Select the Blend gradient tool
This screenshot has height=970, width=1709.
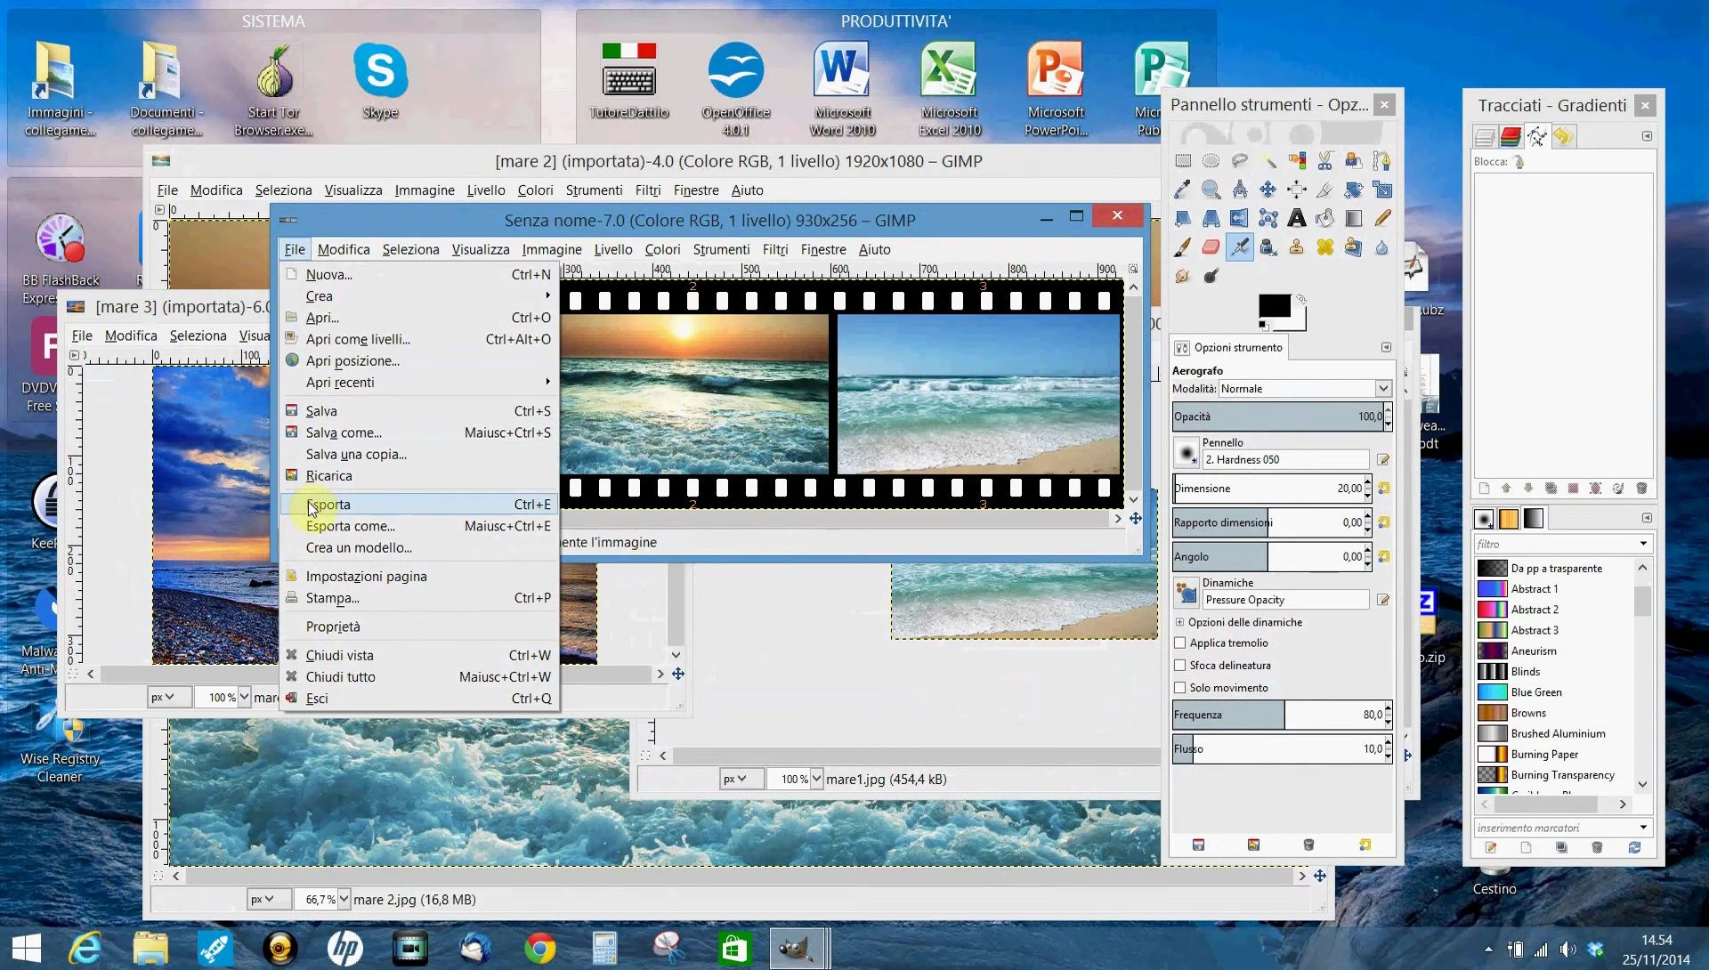(1354, 218)
